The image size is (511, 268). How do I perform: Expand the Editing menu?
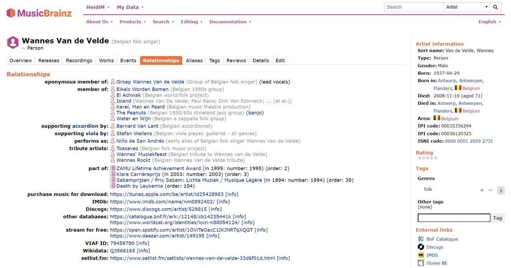(191, 22)
